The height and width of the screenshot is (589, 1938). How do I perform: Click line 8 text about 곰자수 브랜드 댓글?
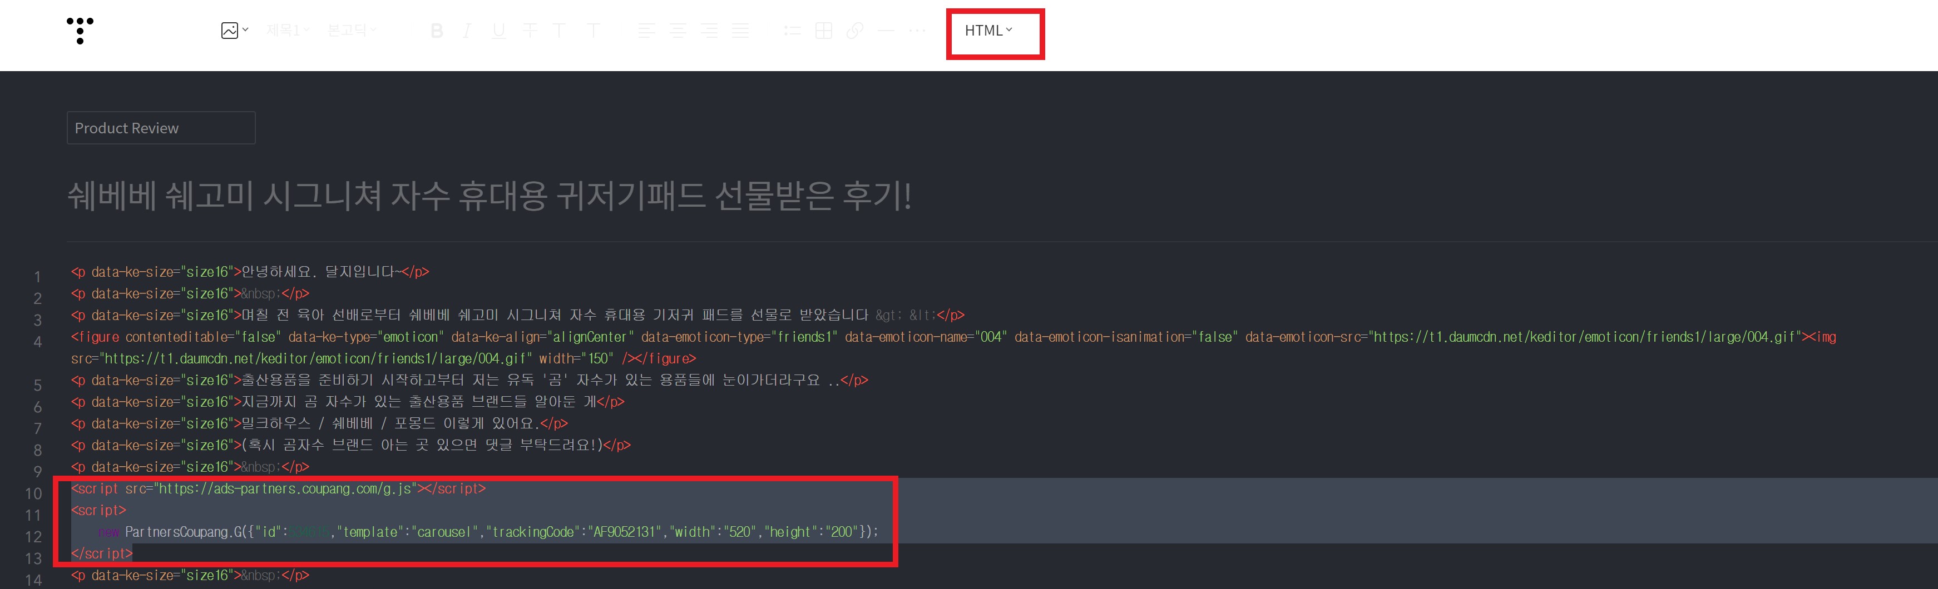click(422, 446)
